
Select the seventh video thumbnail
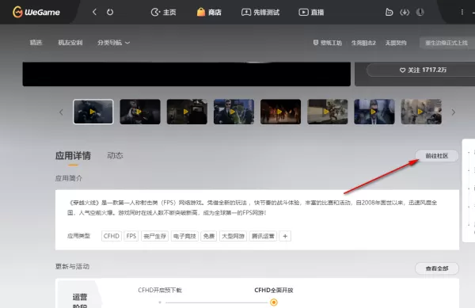[x=374, y=112]
